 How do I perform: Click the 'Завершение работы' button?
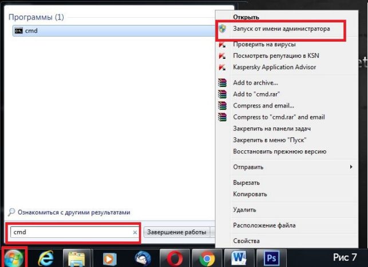coord(176,232)
